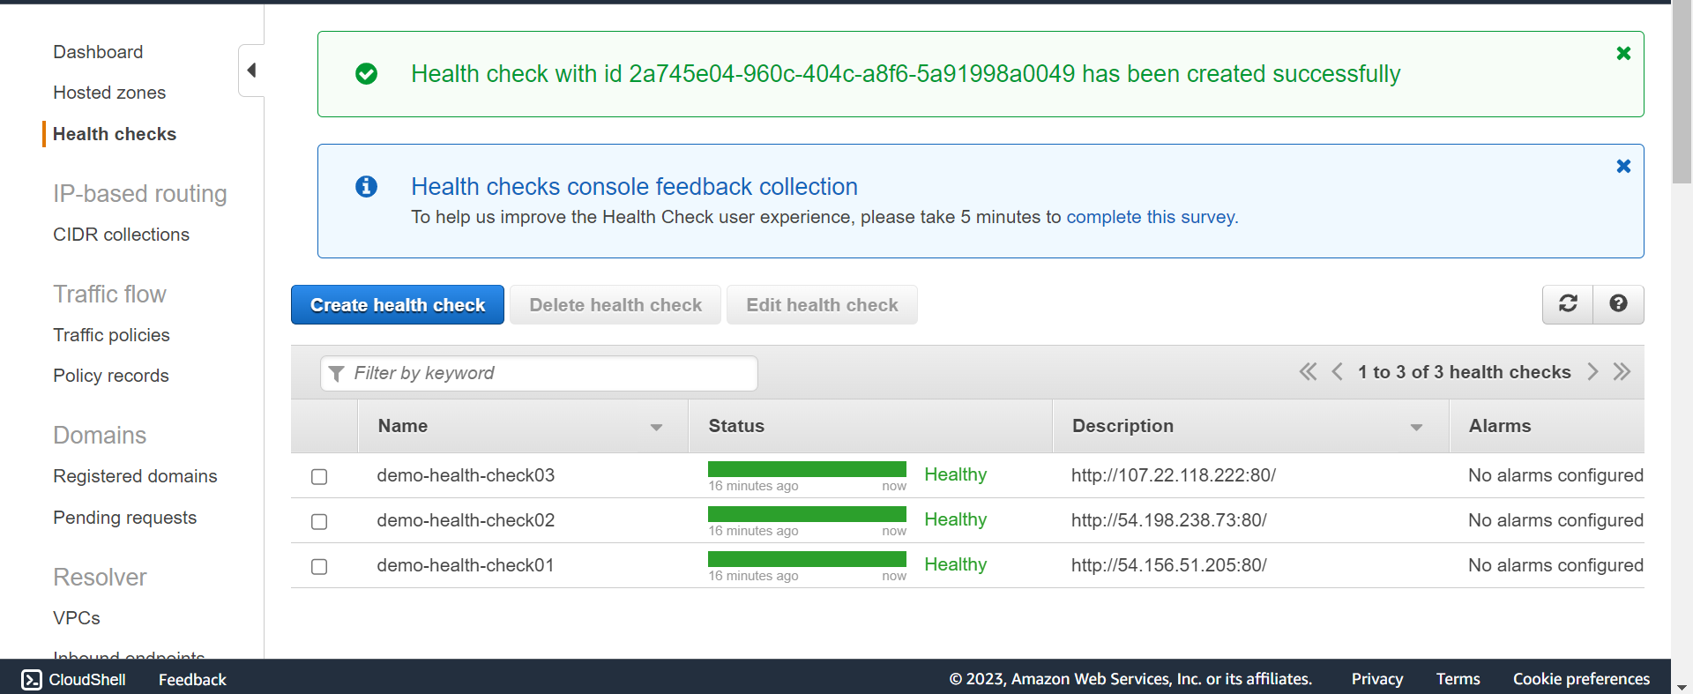Click the '1 to 3 of 3 health checks' text
Image resolution: width=1693 pixels, height=694 pixels.
coord(1464,372)
